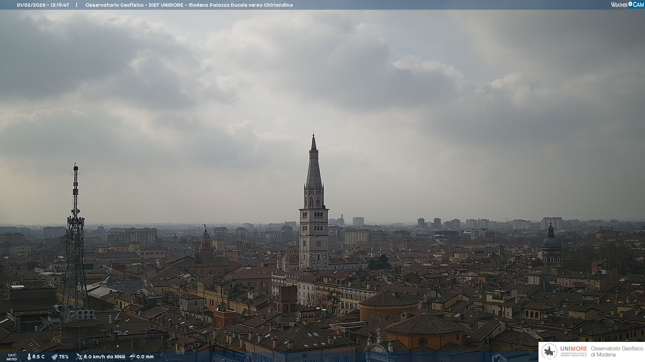This screenshot has height=362, width=645.
Task: Click the date and time stamp 01/02/2026
Action: [x=43, y=5]
